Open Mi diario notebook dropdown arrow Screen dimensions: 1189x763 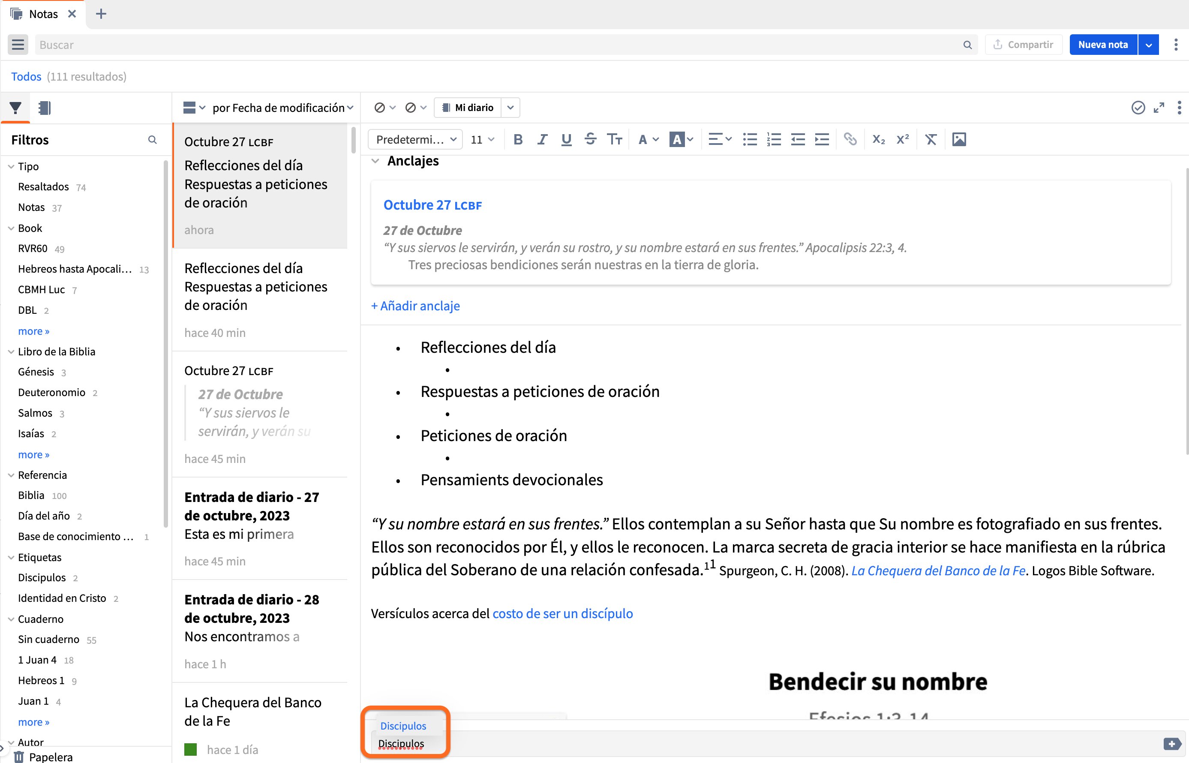coord(510,108)
